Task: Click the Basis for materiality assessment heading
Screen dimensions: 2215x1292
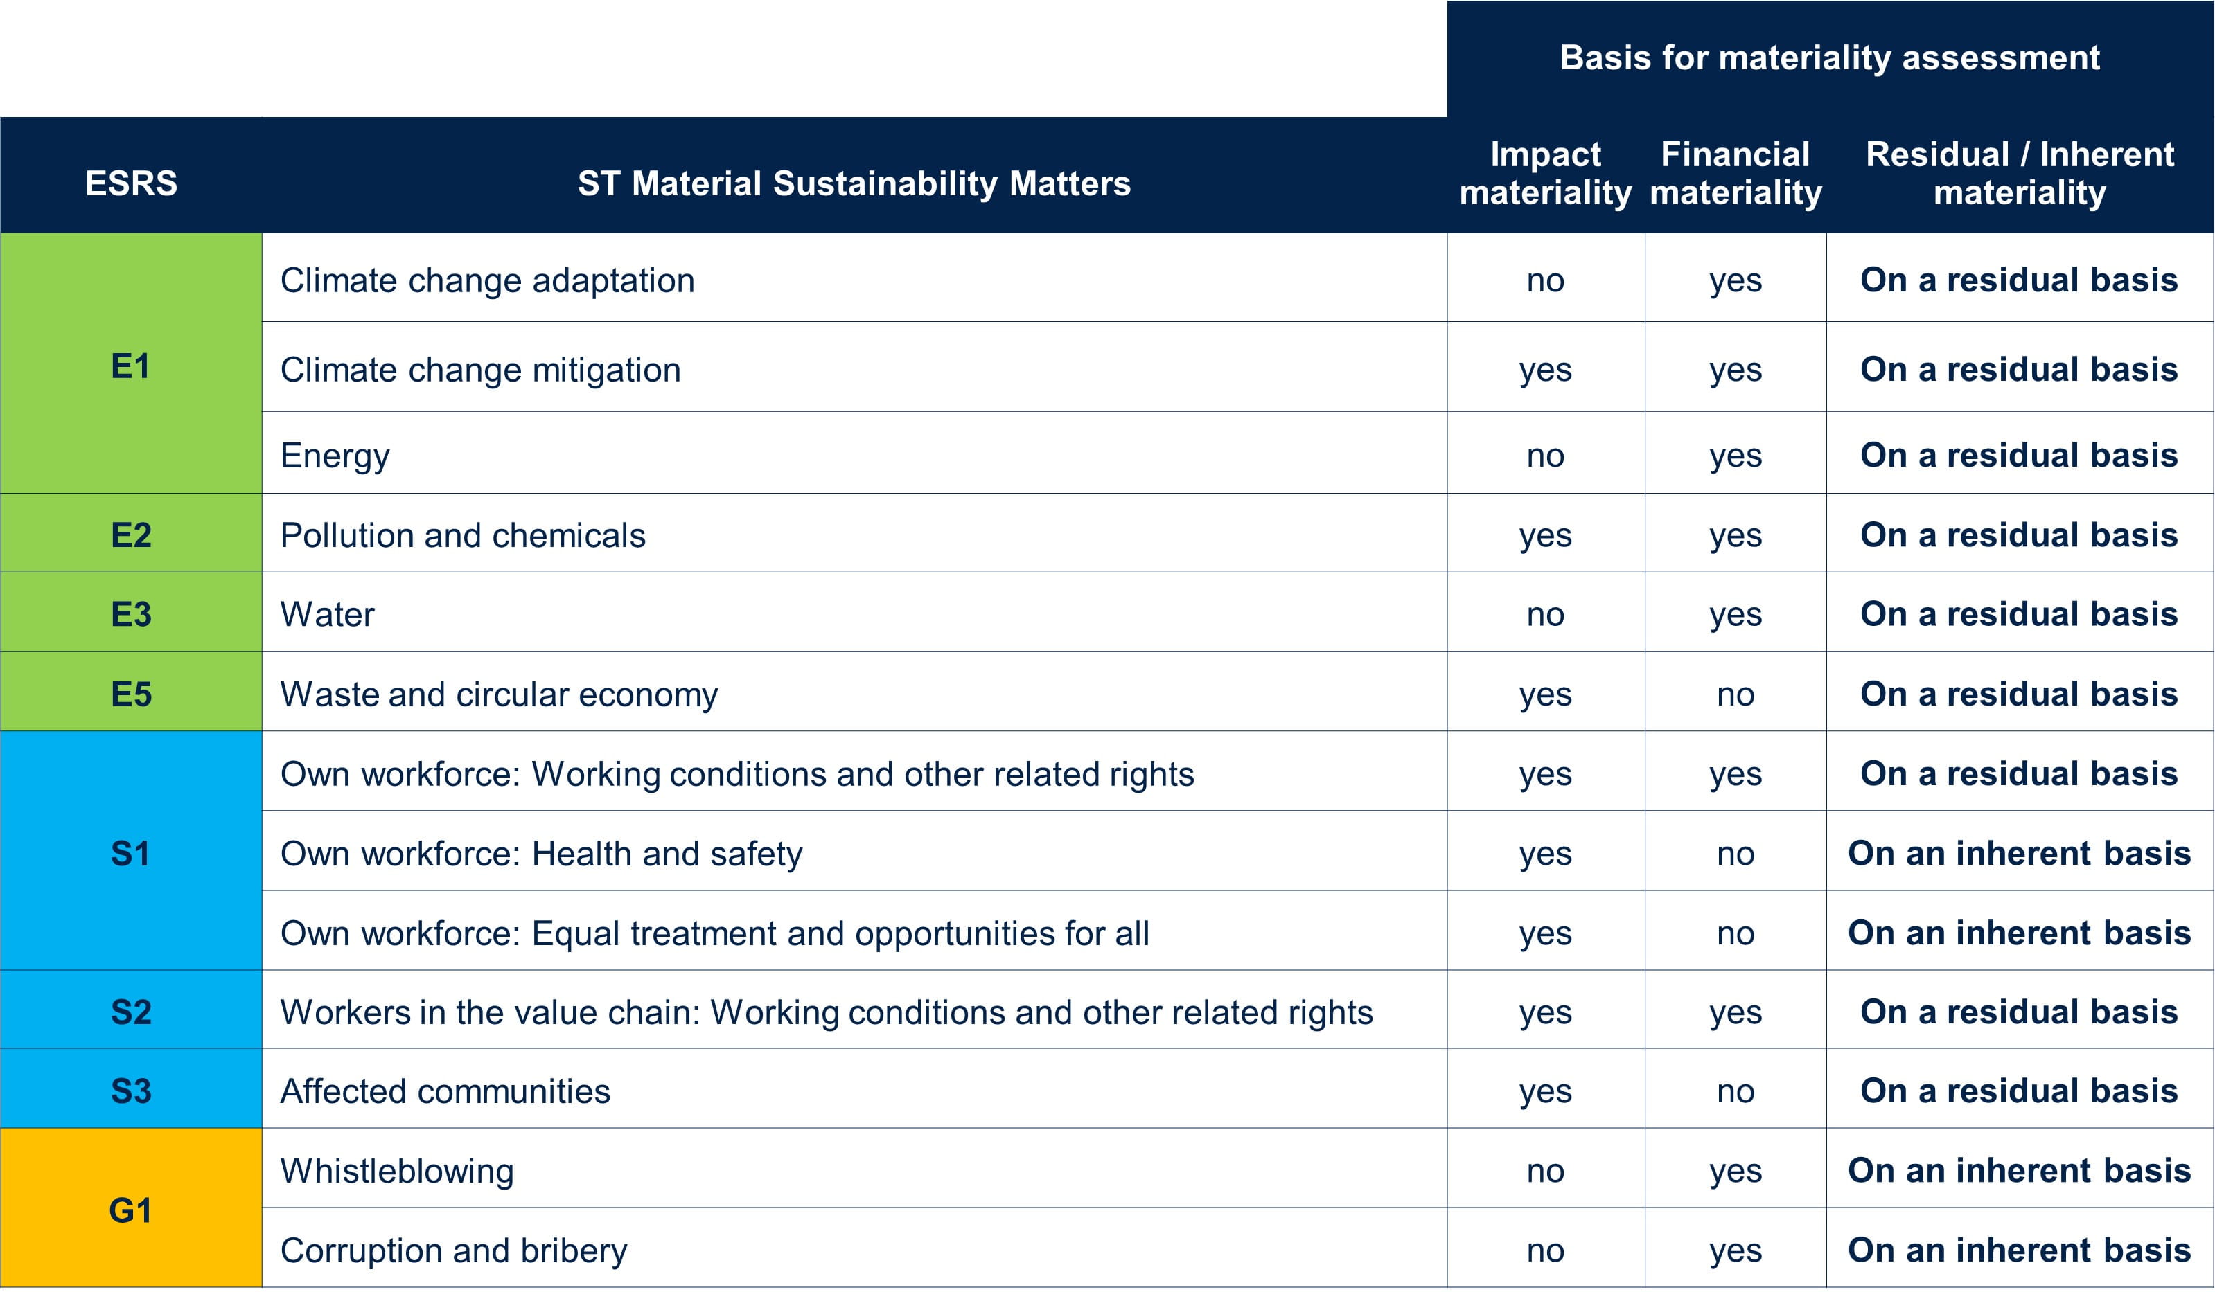Action: (x=1829, y=58)
